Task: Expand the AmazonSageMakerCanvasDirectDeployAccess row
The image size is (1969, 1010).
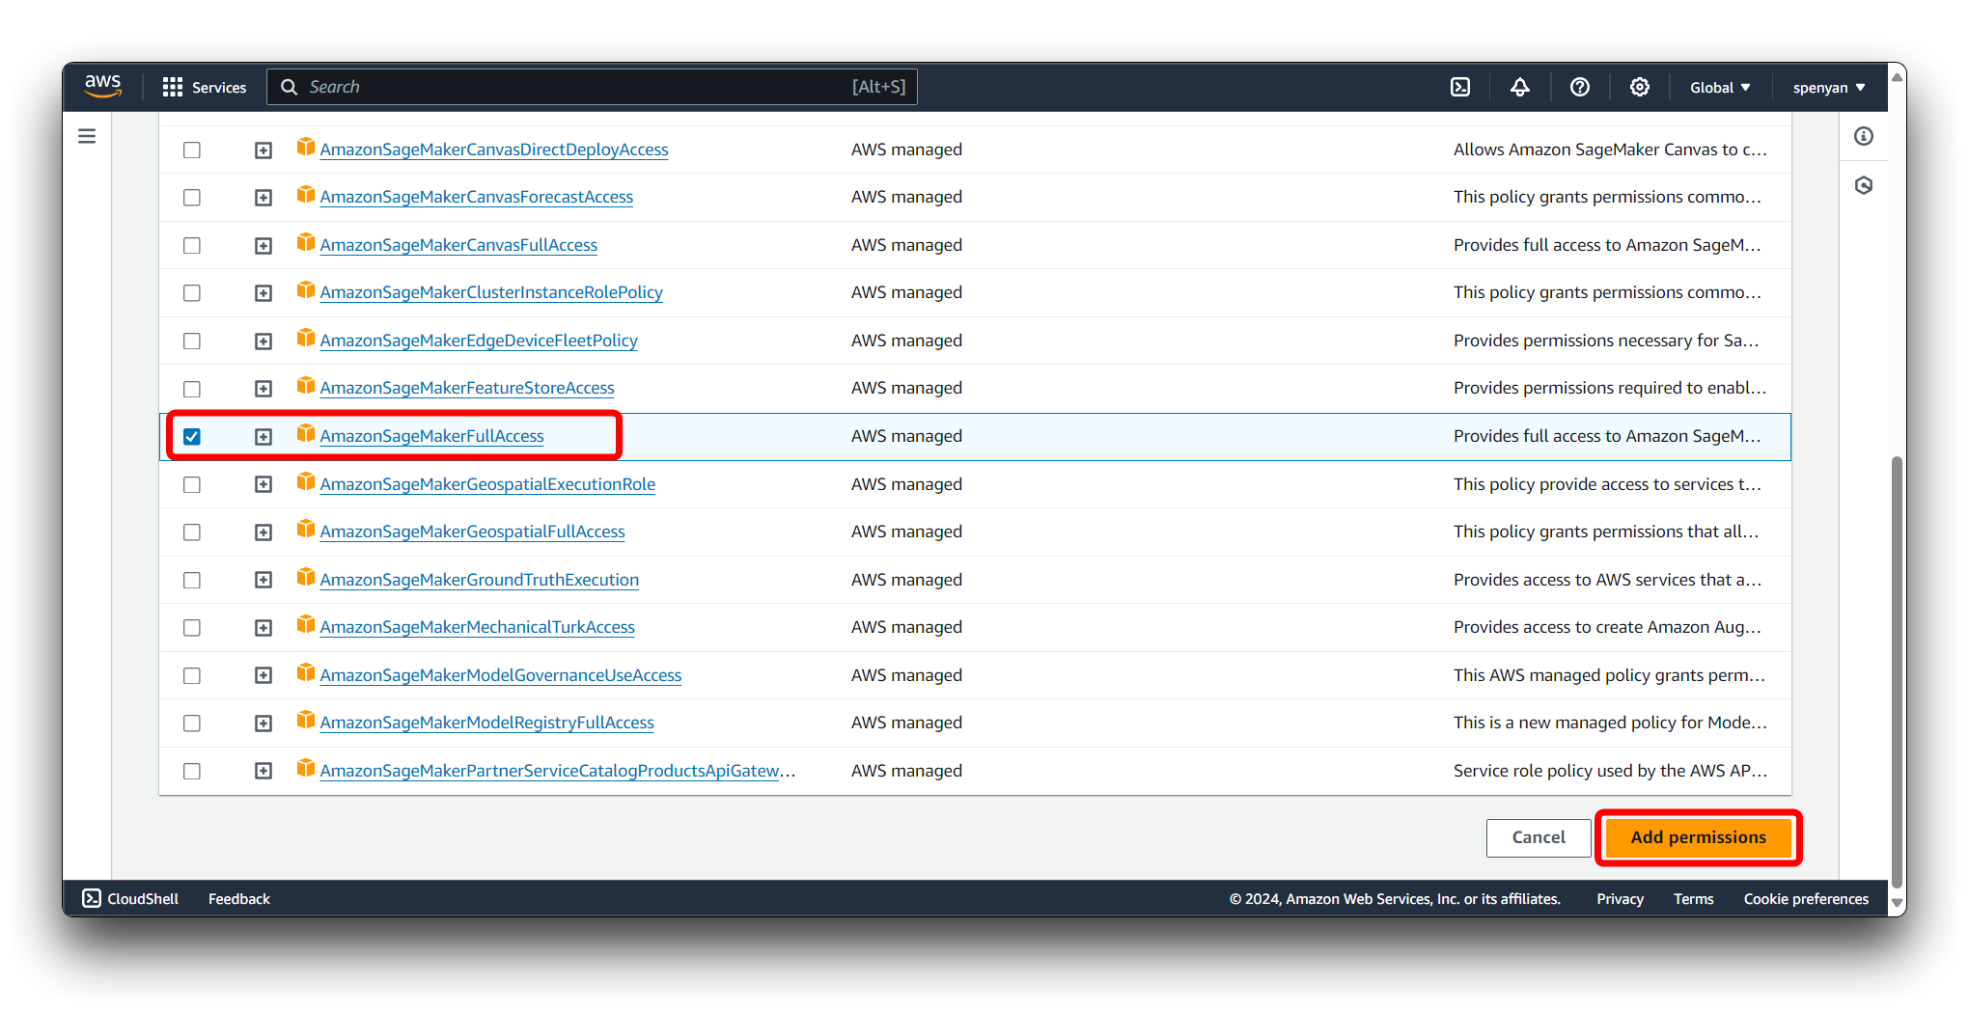Action: 263,150
